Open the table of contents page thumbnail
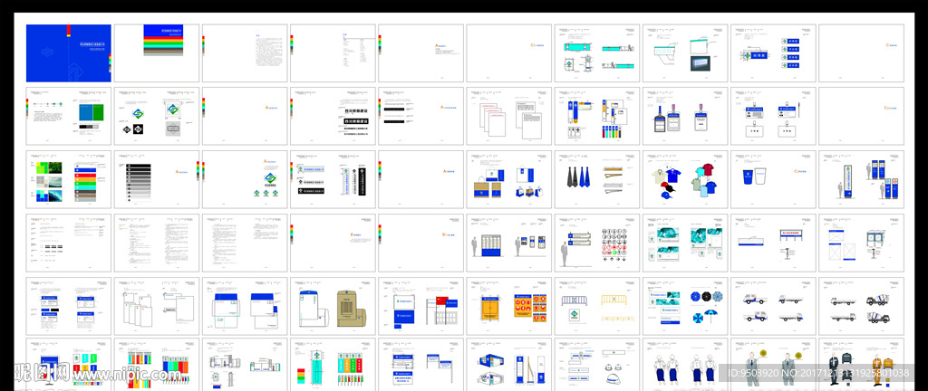Screen dimensions: 928x391 [x=333, y=53]
